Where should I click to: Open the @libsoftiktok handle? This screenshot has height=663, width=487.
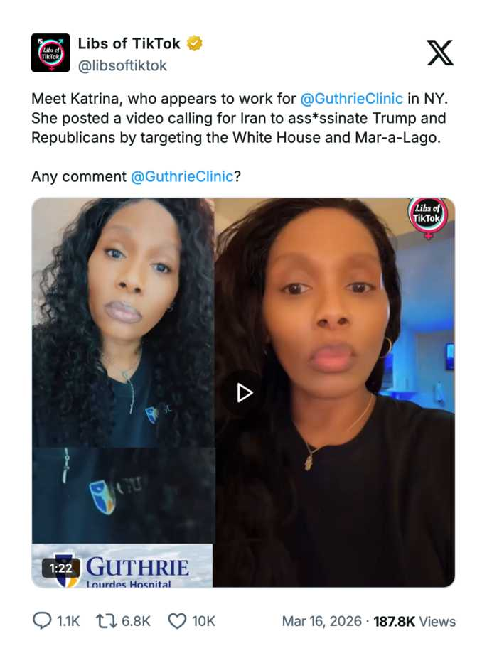[x=122, y=65]
